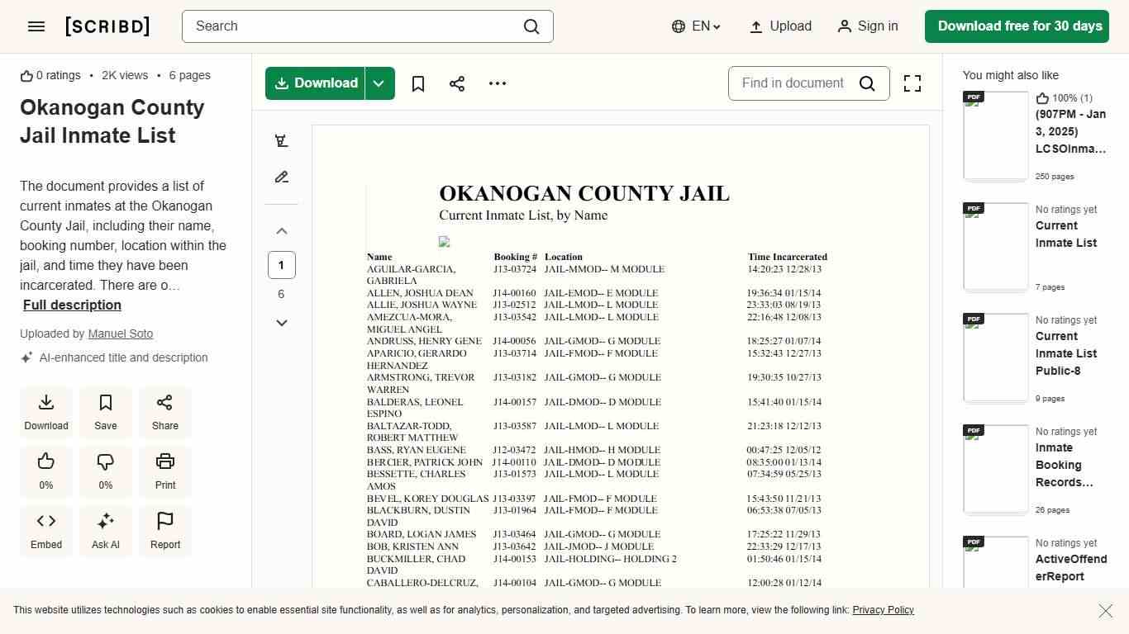Give the document a thumbs up
1129x634 pixels.
[x=45, y=471]
